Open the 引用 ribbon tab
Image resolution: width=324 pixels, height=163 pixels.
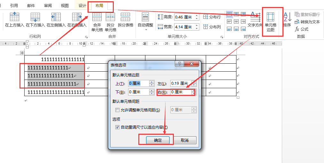pyautogui.click(x=14, y=6)
